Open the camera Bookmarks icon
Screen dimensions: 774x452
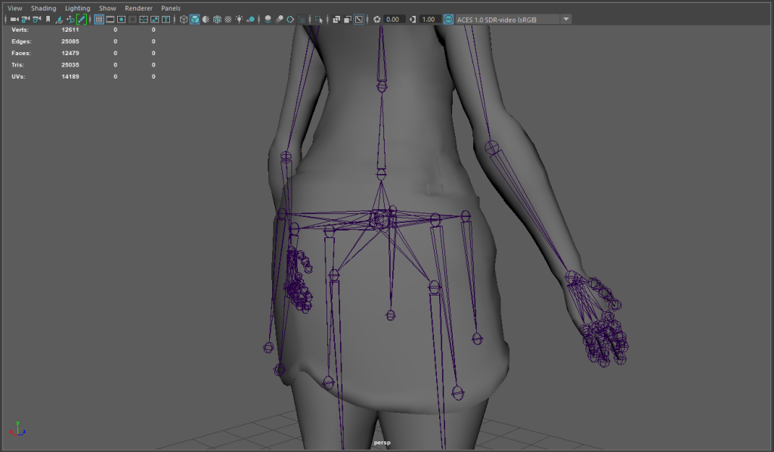point(48,19)
